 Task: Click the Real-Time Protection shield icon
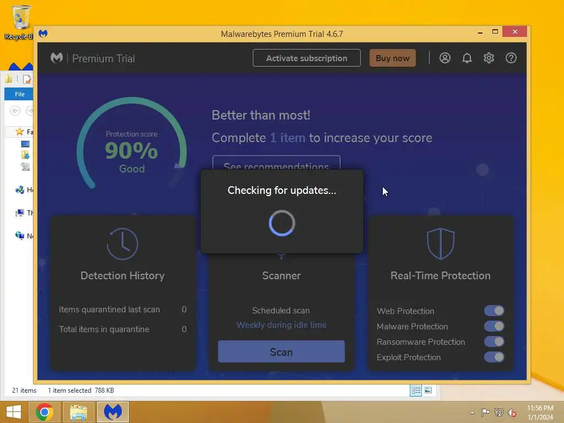(x=441, y=243)
